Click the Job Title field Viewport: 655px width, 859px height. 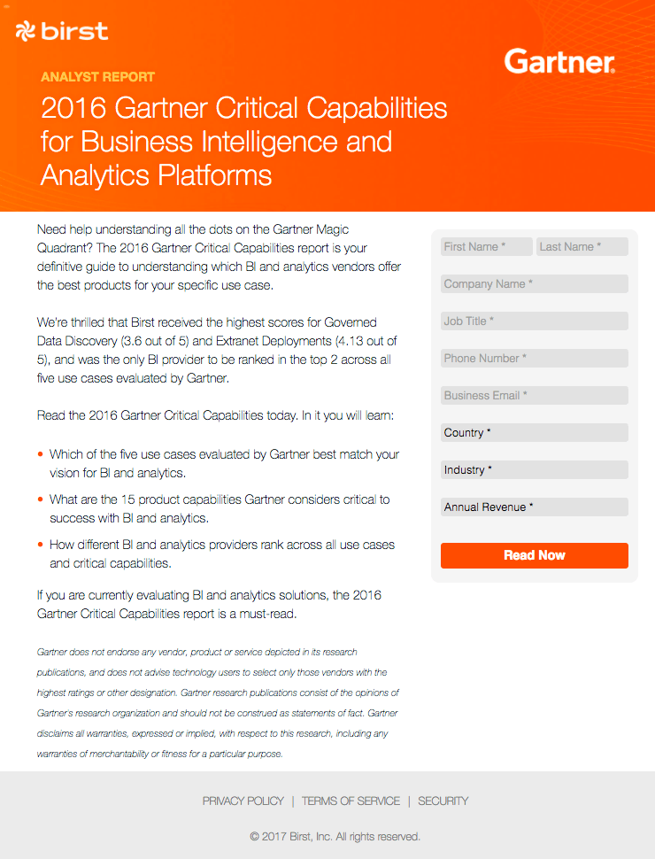[x=534, y=321]
